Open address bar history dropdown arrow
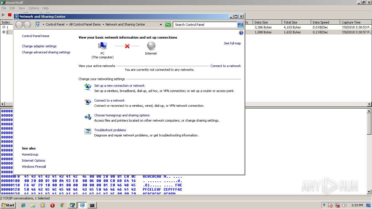Image resolution: width=372 pixels, height=209 pixels. [x=161, y=25]
